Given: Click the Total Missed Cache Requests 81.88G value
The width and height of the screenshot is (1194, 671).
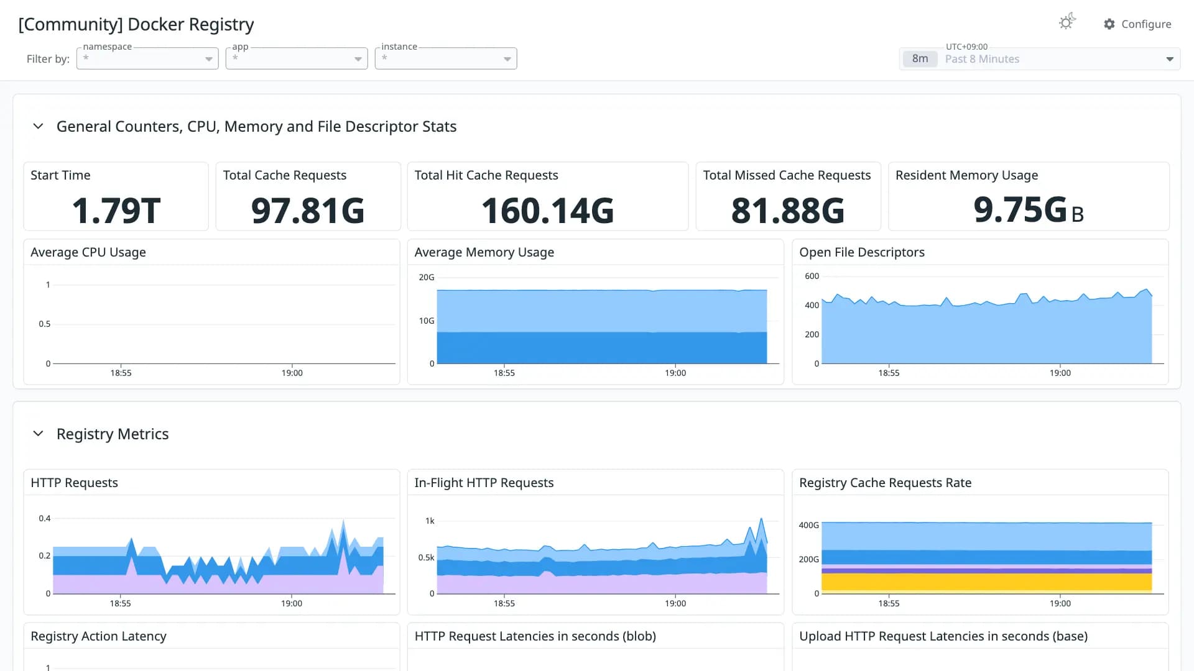Looking at the screenshot, I should 788,211.
